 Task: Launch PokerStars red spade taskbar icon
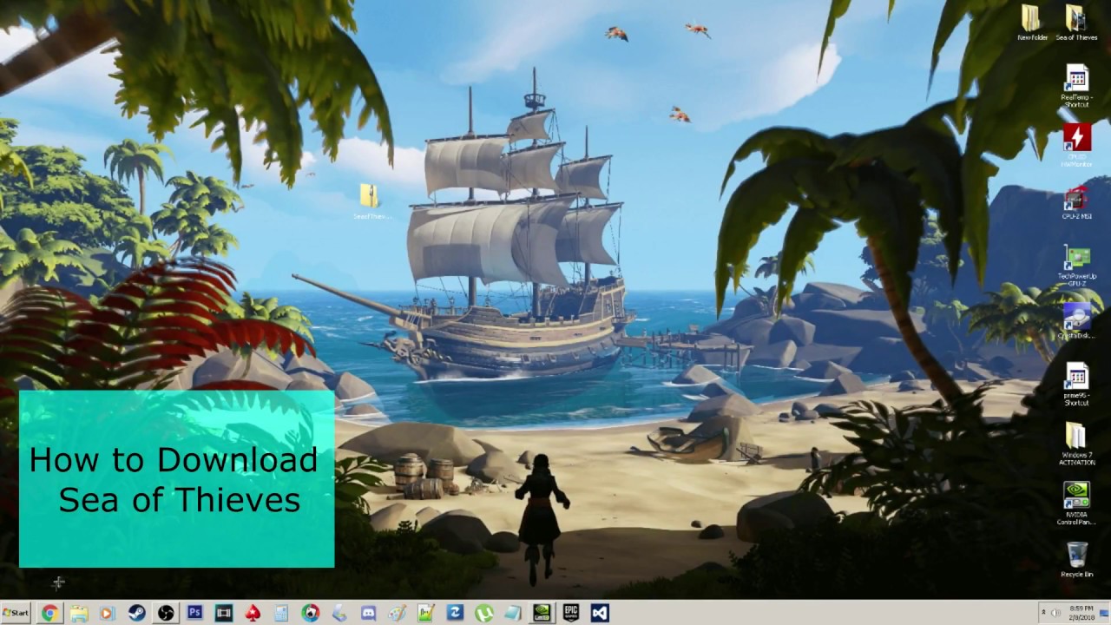click(x=253, y=613)
